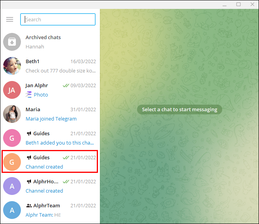
Task: Click date 31/01/2022 on Maria chat
Action: (x=83, y=109)
